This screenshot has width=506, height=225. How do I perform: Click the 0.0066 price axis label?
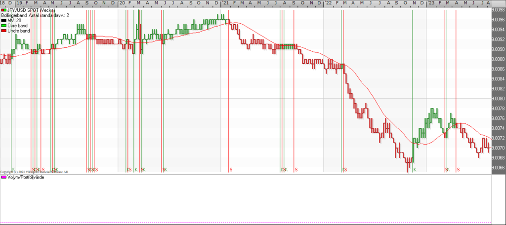(498, 168)
